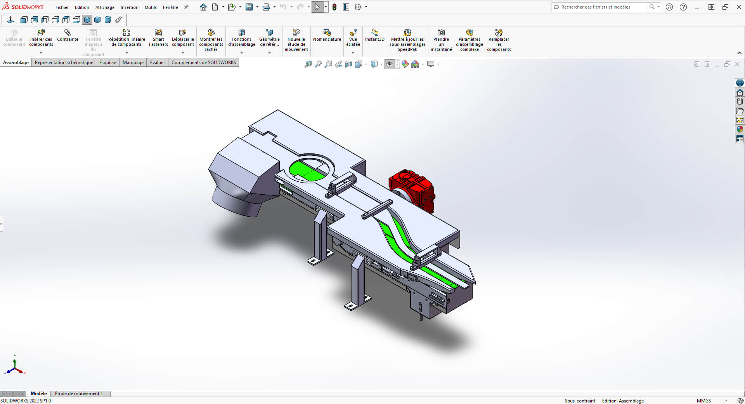The width and height of the screenshot is (745, 404).
Task: Click the Apply Scene icon
Action: point(415,64)
